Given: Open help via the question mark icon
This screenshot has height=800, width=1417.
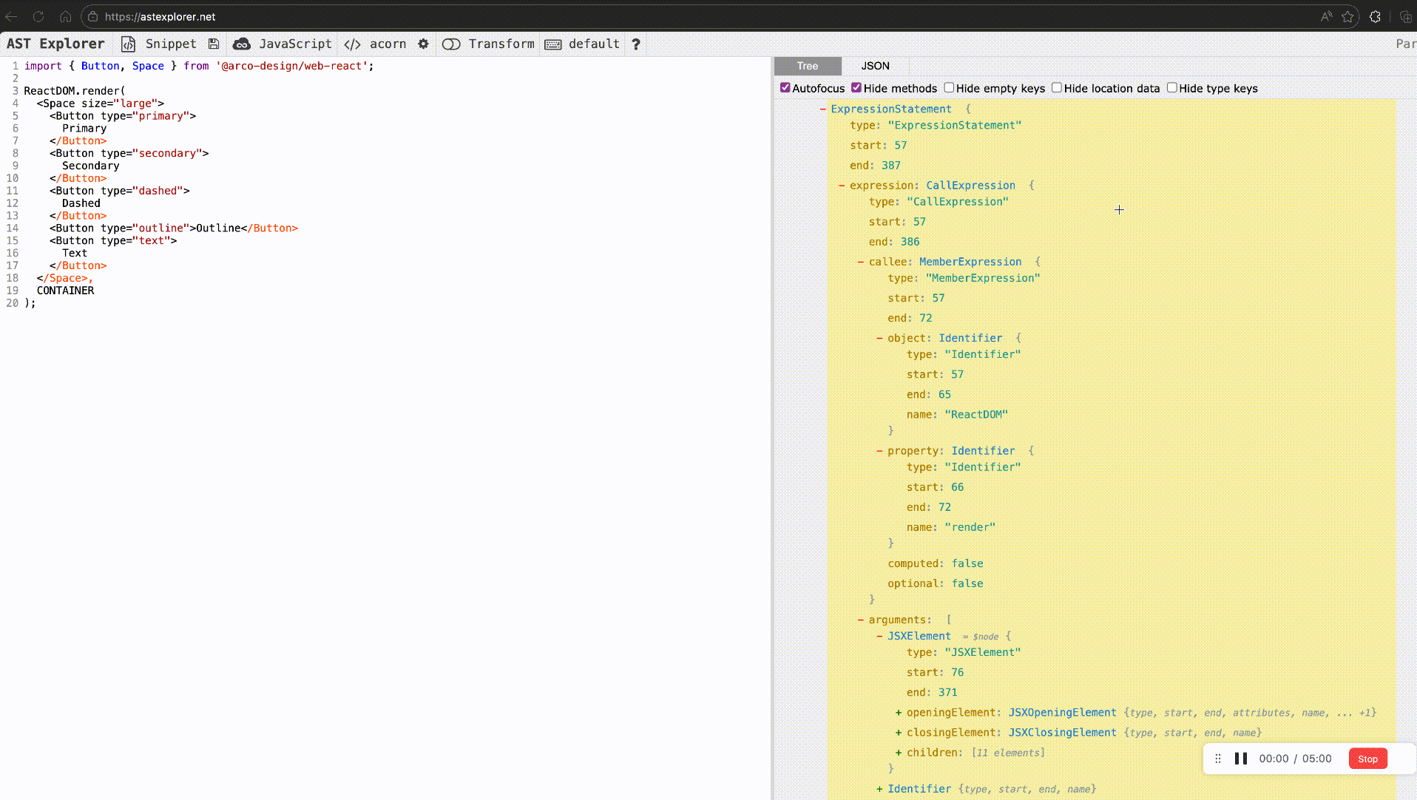Looking at the screenshot, I should pyautogui.click(x=635, y=45).
